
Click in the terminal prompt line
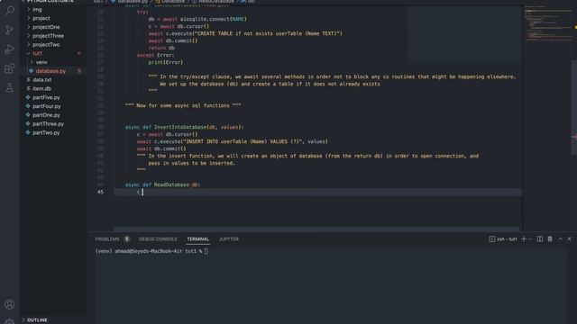151,251
